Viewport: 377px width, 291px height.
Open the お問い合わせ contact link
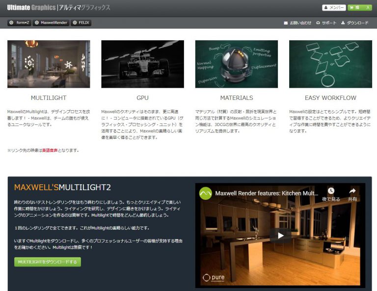tap(300, 23)
